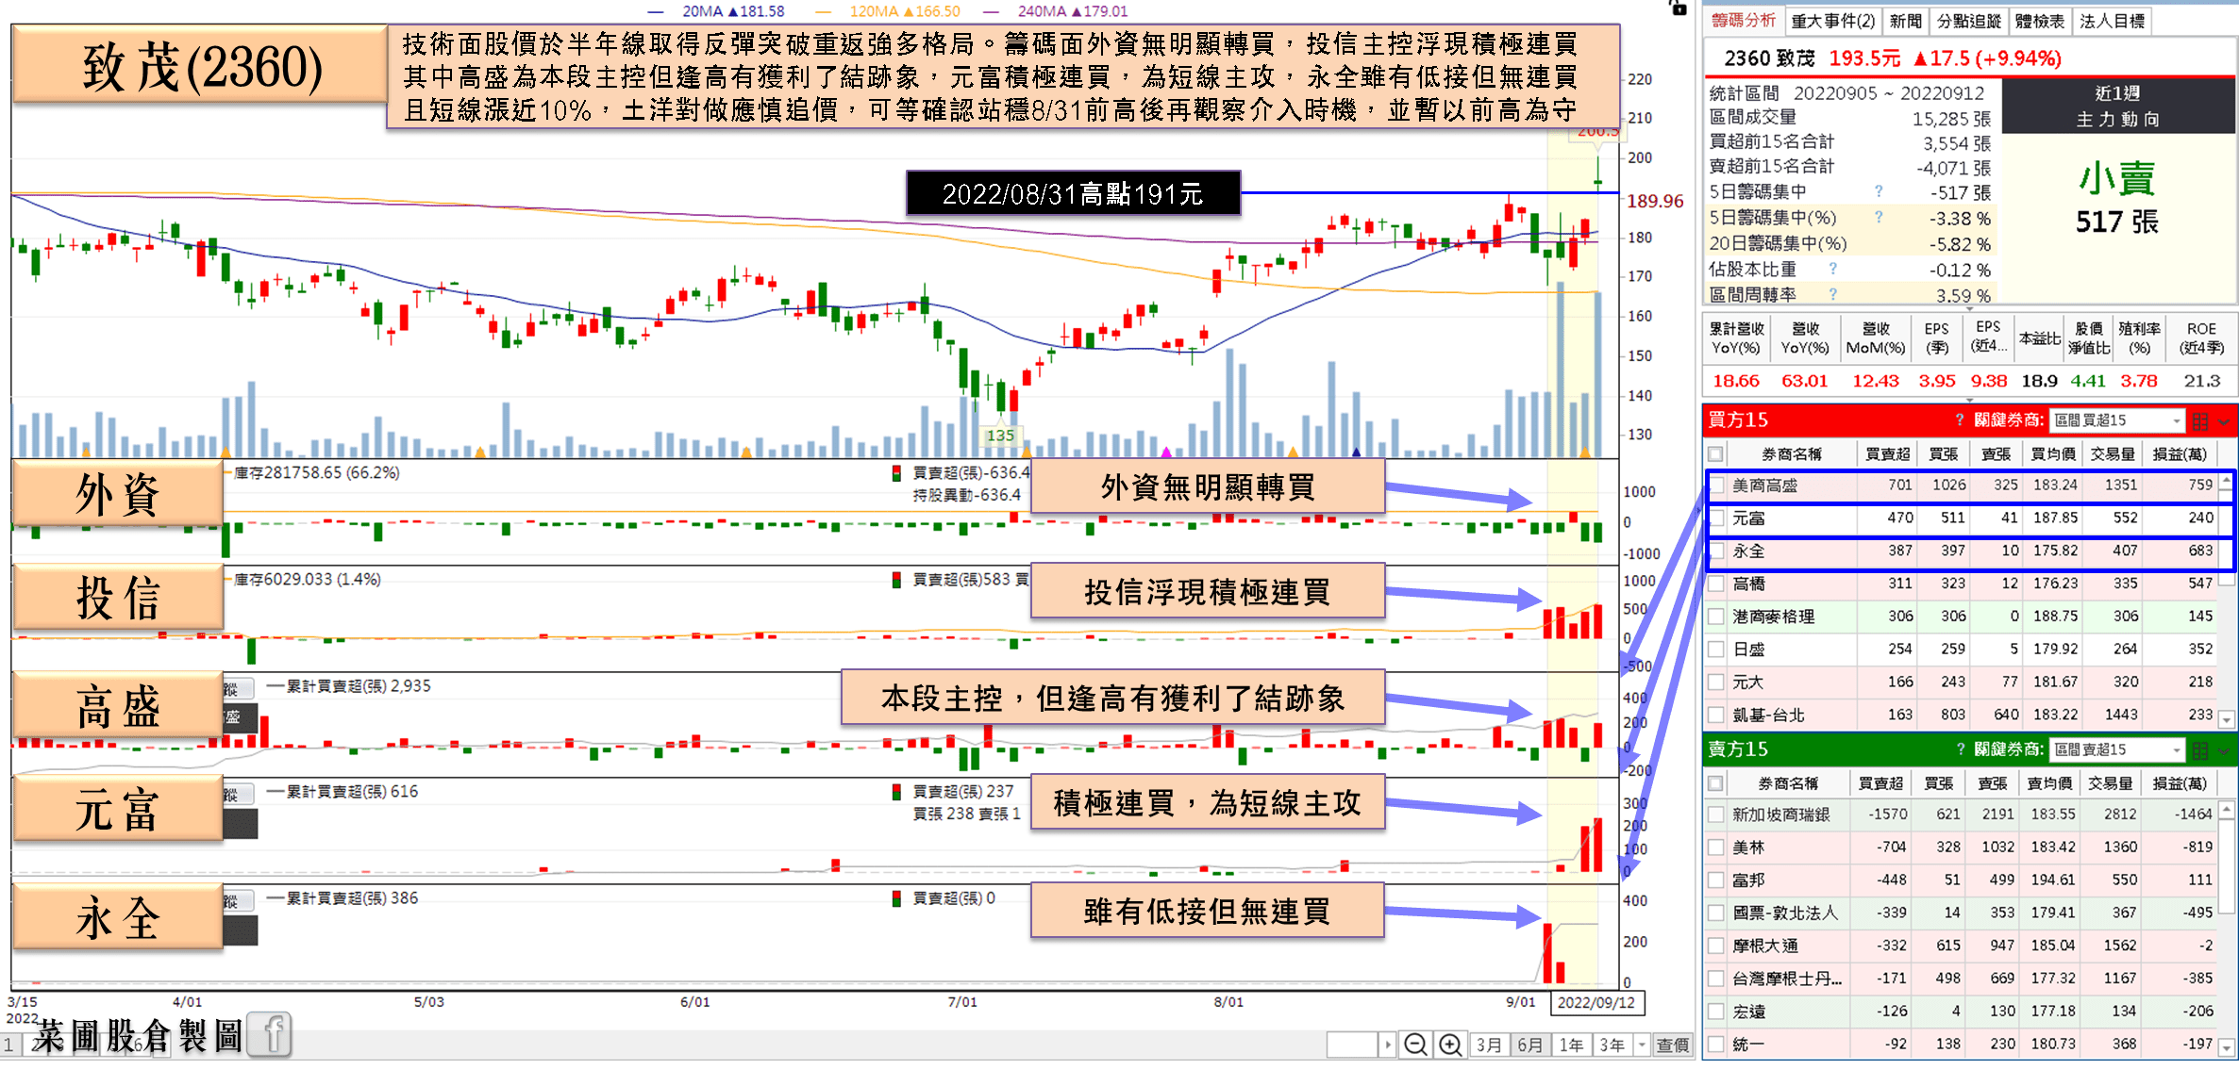The image size is (2239, 1086).
Task: Set chart range to 3年
Action: pos(1612,1045)
